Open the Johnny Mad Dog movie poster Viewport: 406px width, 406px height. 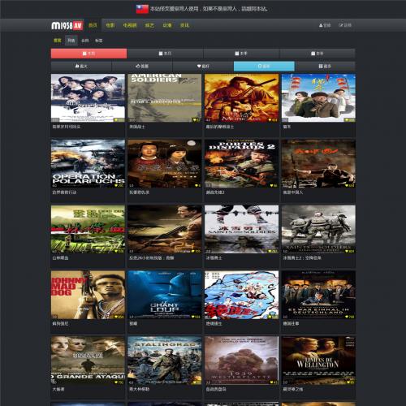coord(88,295)
